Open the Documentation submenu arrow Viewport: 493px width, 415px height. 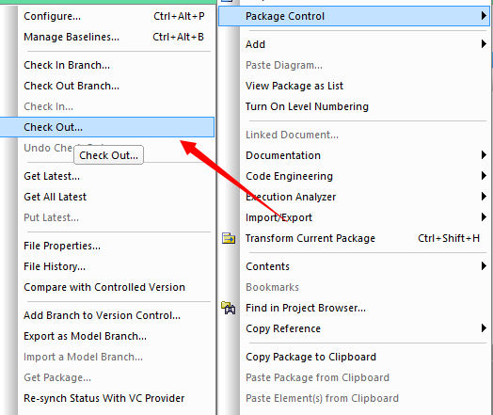[484, 155]
